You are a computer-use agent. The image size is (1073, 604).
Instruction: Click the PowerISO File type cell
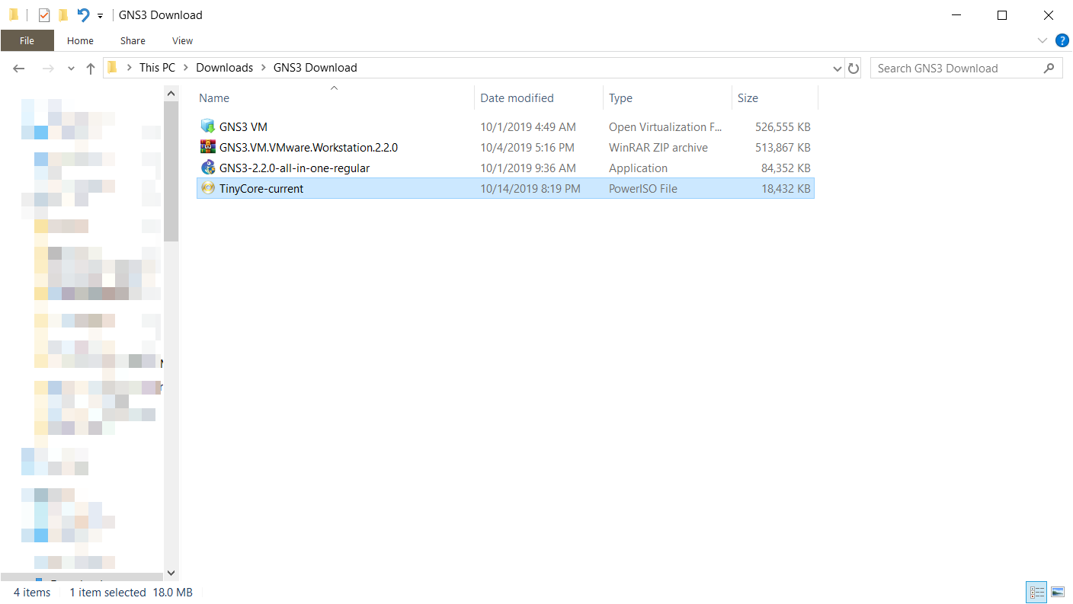click(643, 189)
